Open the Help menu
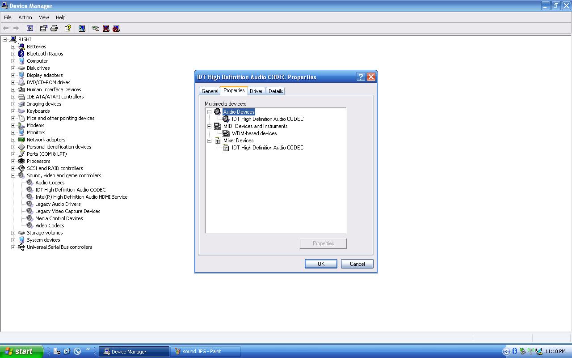The image size is (572, 358). 60,17
